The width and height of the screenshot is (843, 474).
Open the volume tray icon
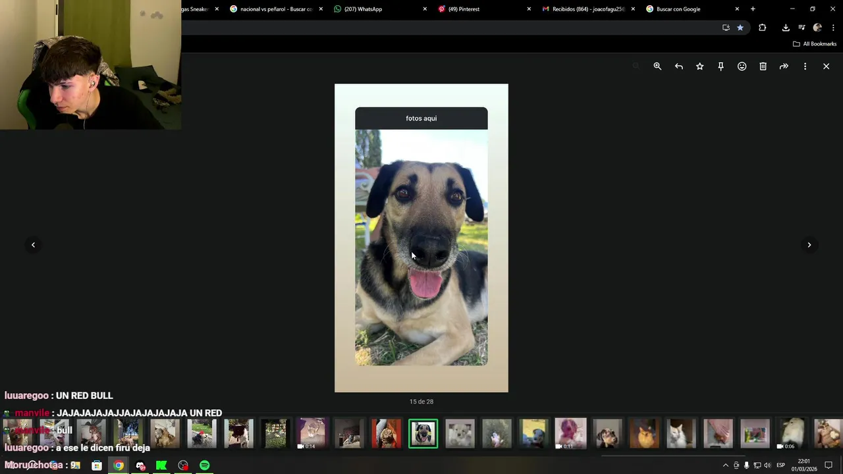767,465
